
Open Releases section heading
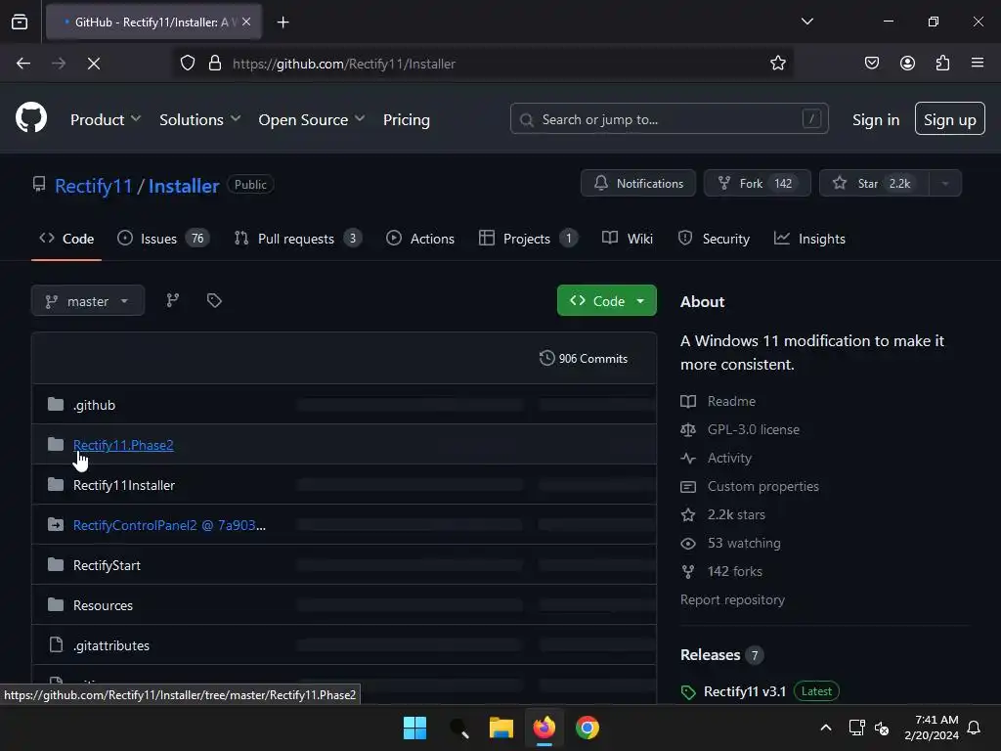pos(721,654)
